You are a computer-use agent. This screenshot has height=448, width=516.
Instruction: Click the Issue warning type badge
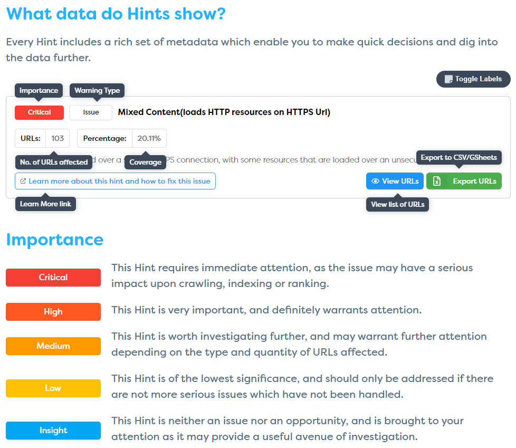point(91,112)
